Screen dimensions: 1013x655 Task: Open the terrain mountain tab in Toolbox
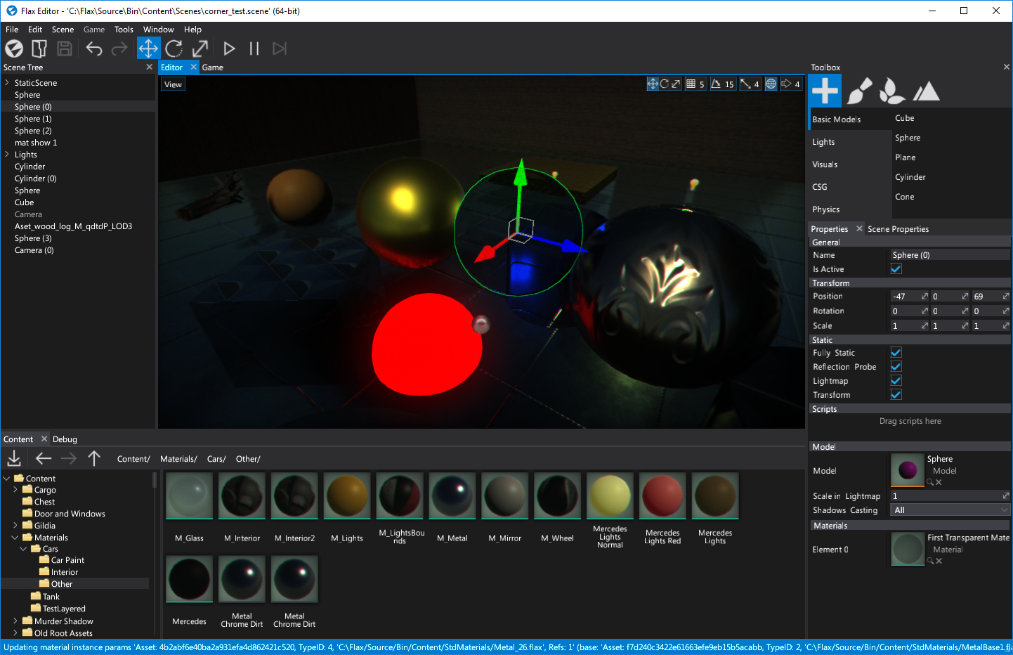926,91
